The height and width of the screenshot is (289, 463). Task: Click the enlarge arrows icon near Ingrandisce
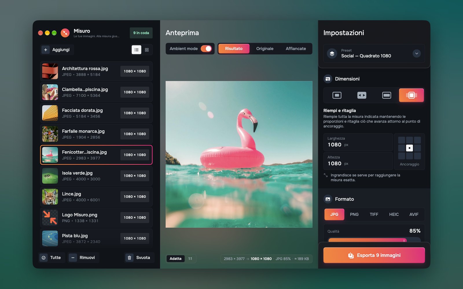click(x=326, y=175)
